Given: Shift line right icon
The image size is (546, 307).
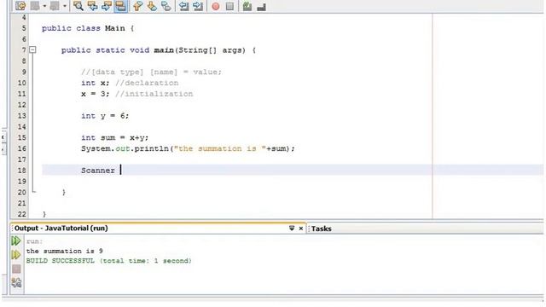Looking at the screenshot, I should [x=198, y=6].
